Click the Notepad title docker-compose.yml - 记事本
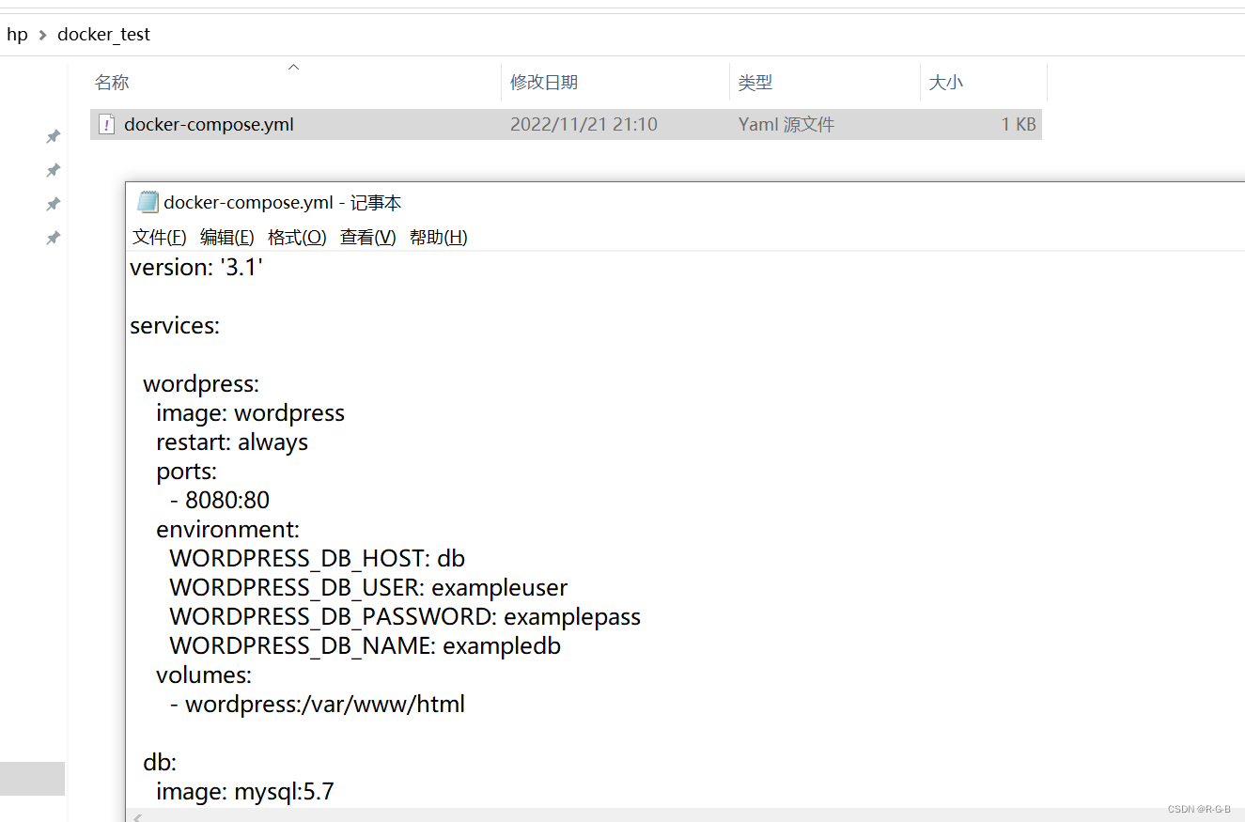Viewport: 1245px width, 822px height. [283, 202]
